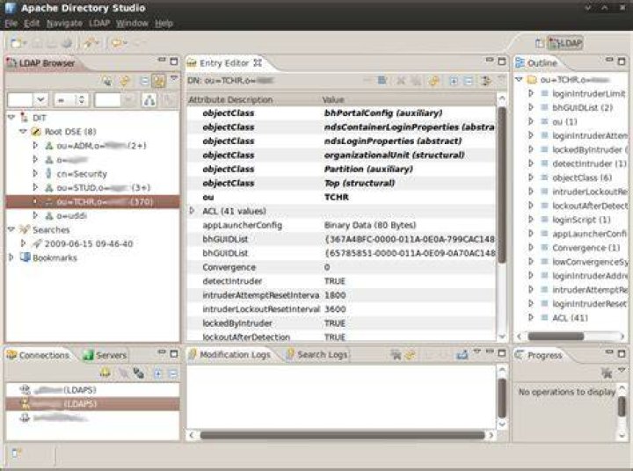
Task: Close the Entry Editor tab
Action: 258,63
